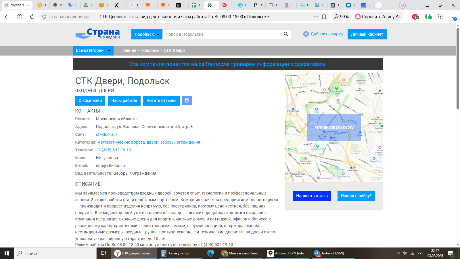Open the Telegram Tasha chat taskbar item
Image resolution: width=460 pixels, height=259 pixels.
pyautogui.click(x=333, y=253)
